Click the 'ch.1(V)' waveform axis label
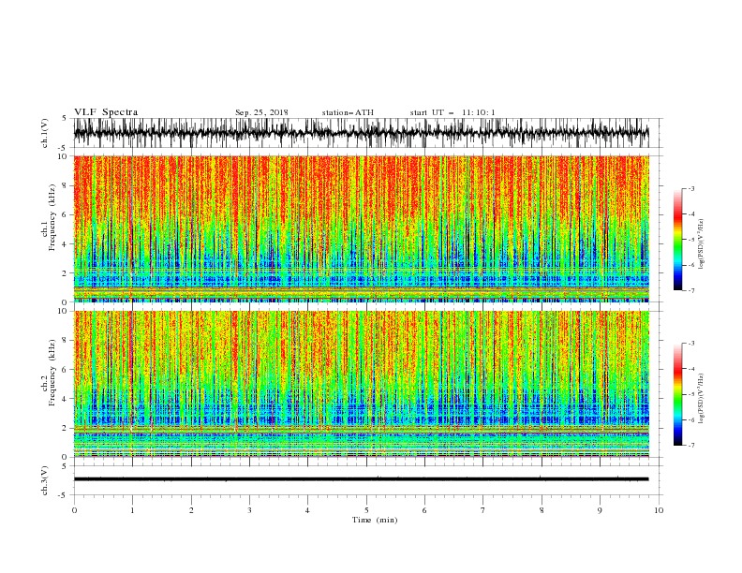The image size is (742, 573). pos(45,133)
